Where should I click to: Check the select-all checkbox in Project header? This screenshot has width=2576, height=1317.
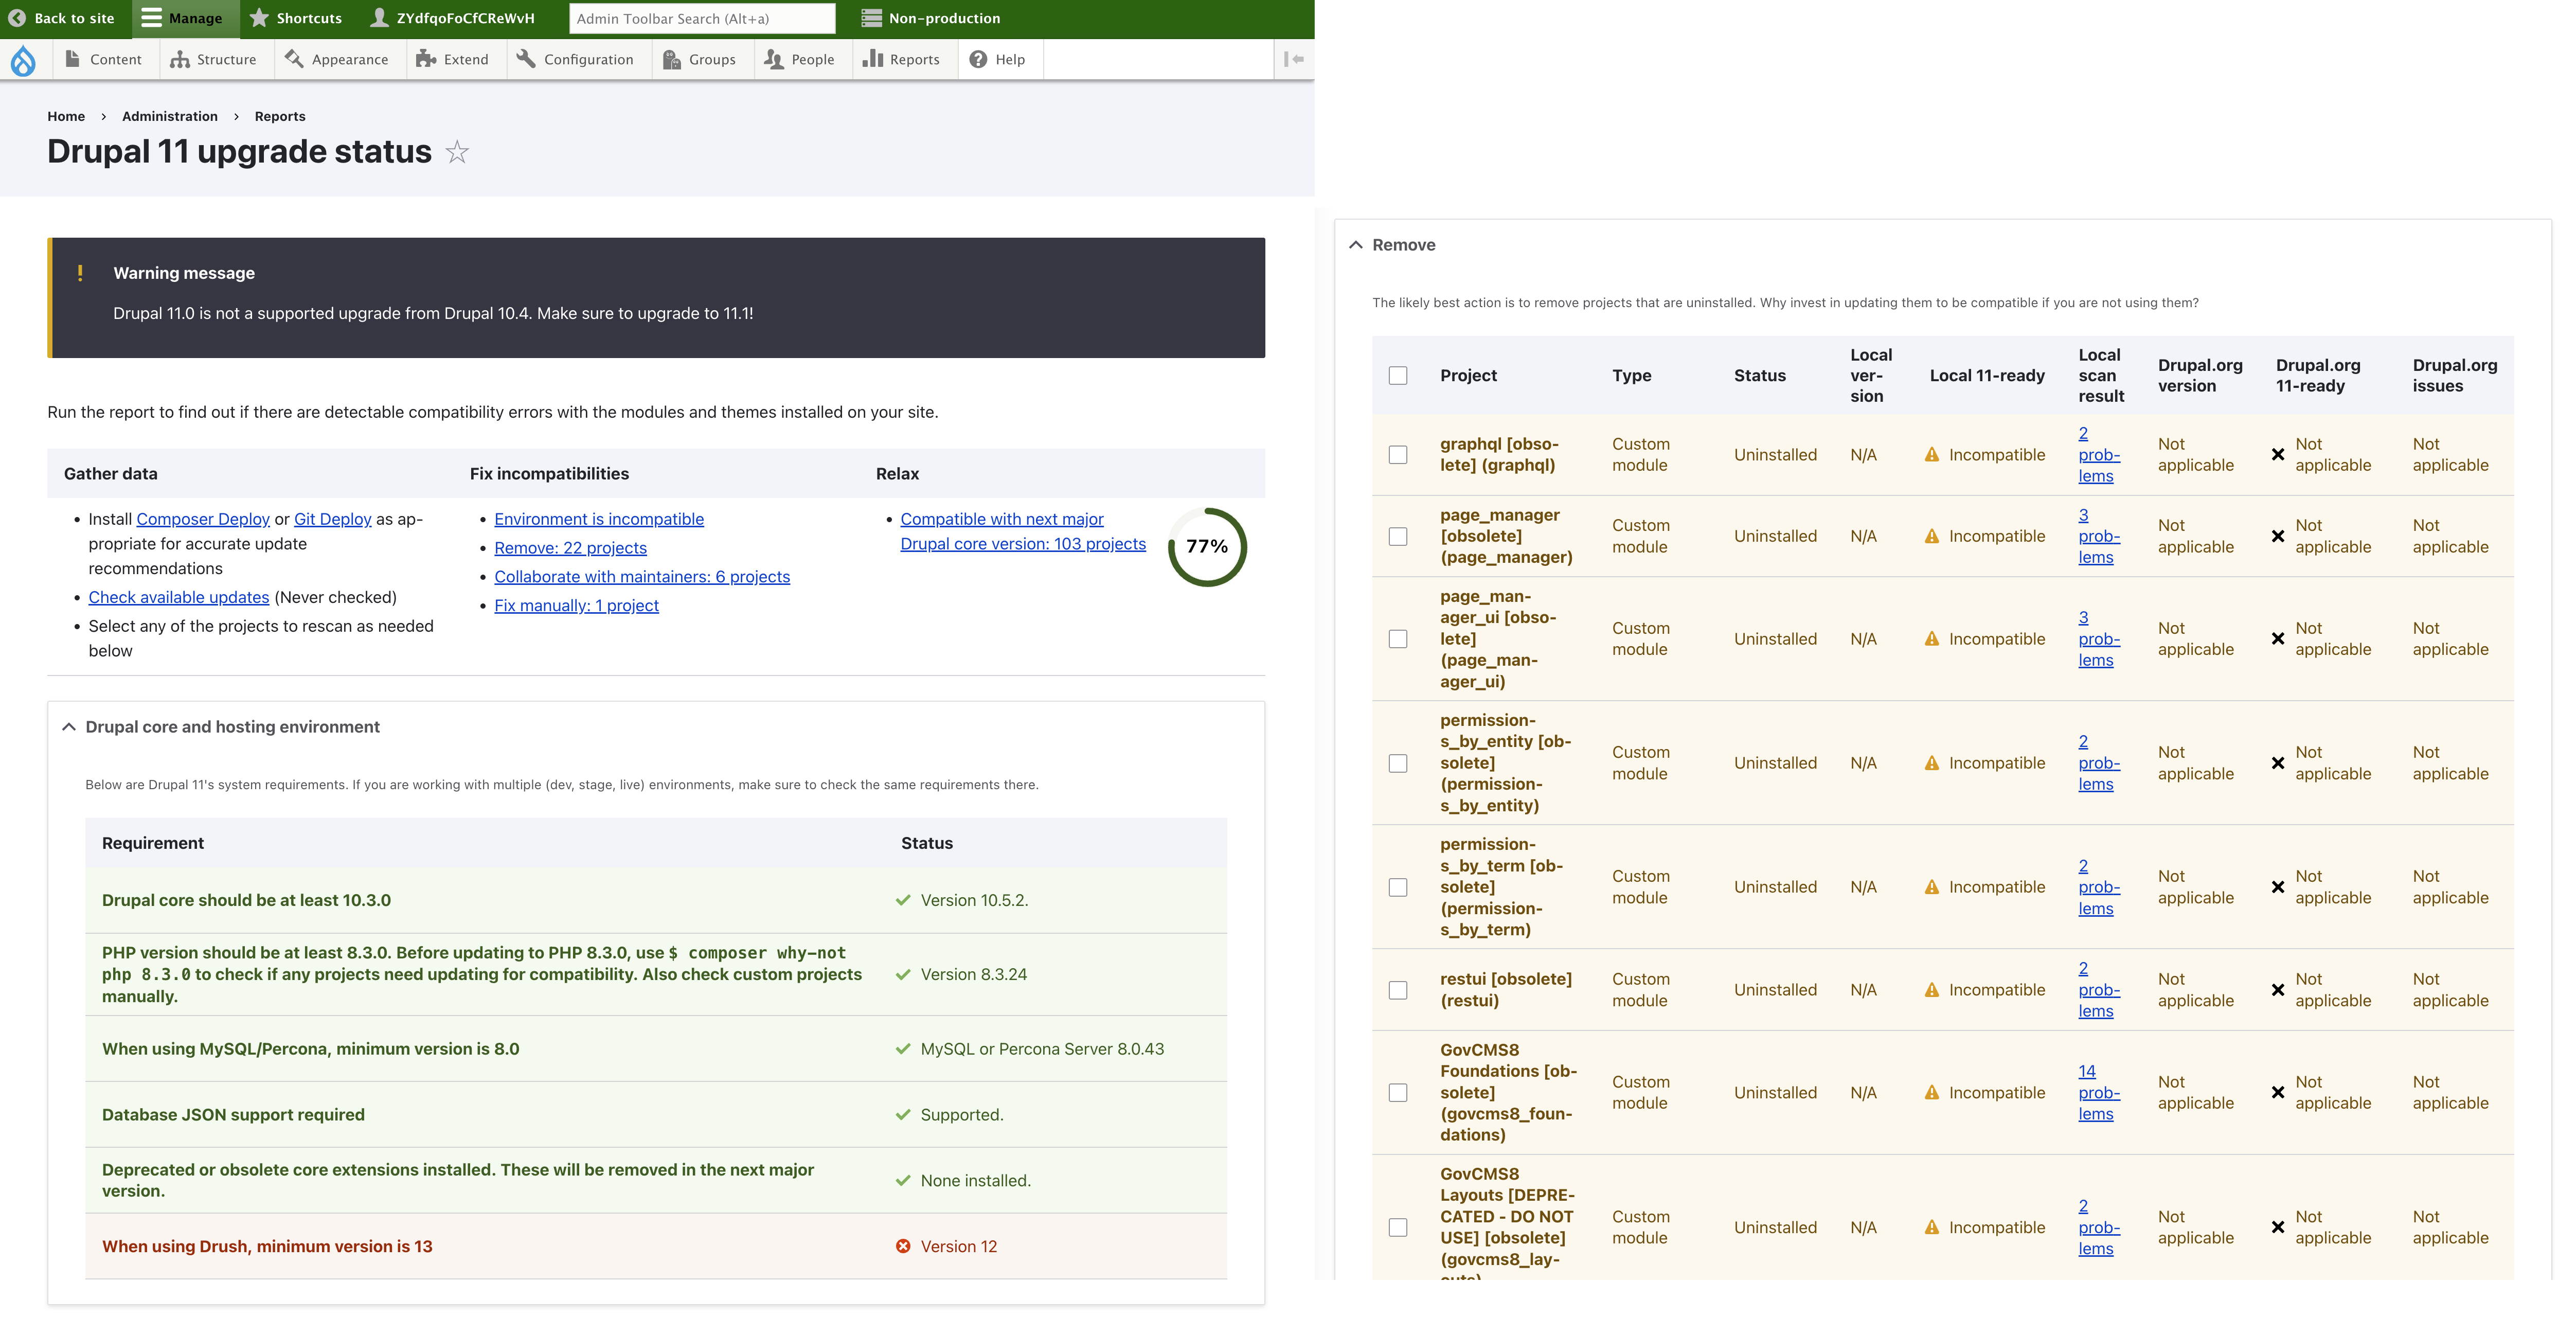tap(1398, 375)
